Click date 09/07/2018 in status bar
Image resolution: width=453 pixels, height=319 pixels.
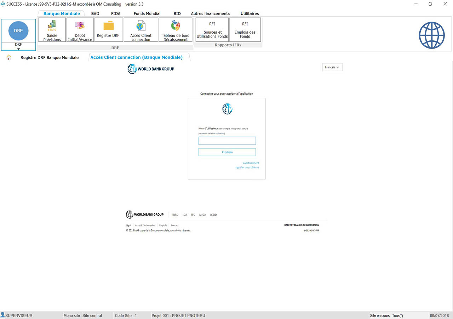[439, 315]
